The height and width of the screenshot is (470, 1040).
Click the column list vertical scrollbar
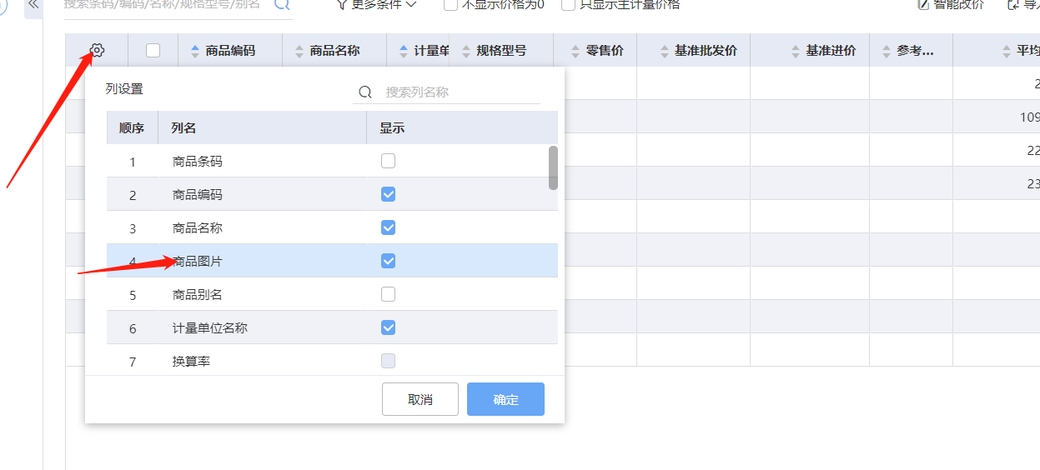tap(553, 167)
